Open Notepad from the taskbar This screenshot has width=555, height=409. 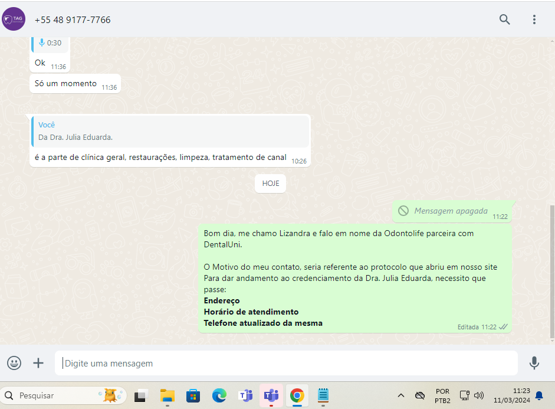pyautogui.click(x=323, y=395)
